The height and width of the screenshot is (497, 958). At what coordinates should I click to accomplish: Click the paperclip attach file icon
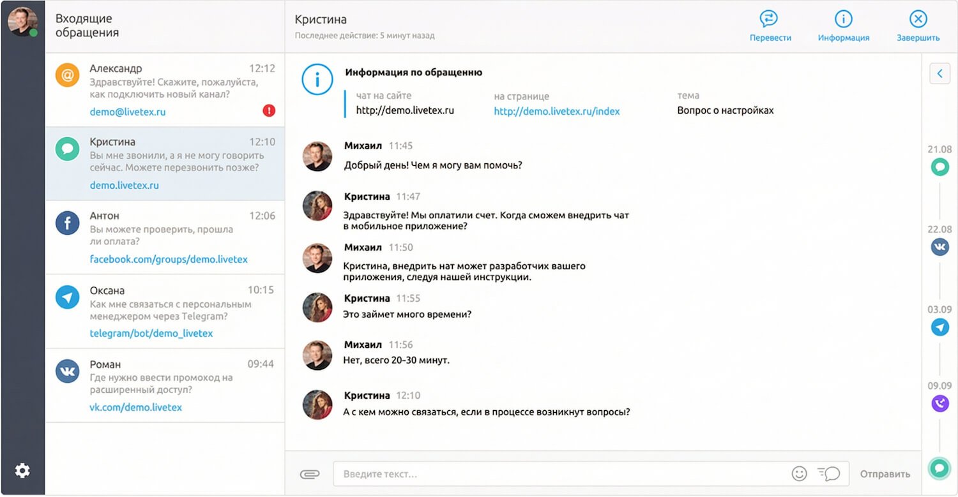(309, 474)
